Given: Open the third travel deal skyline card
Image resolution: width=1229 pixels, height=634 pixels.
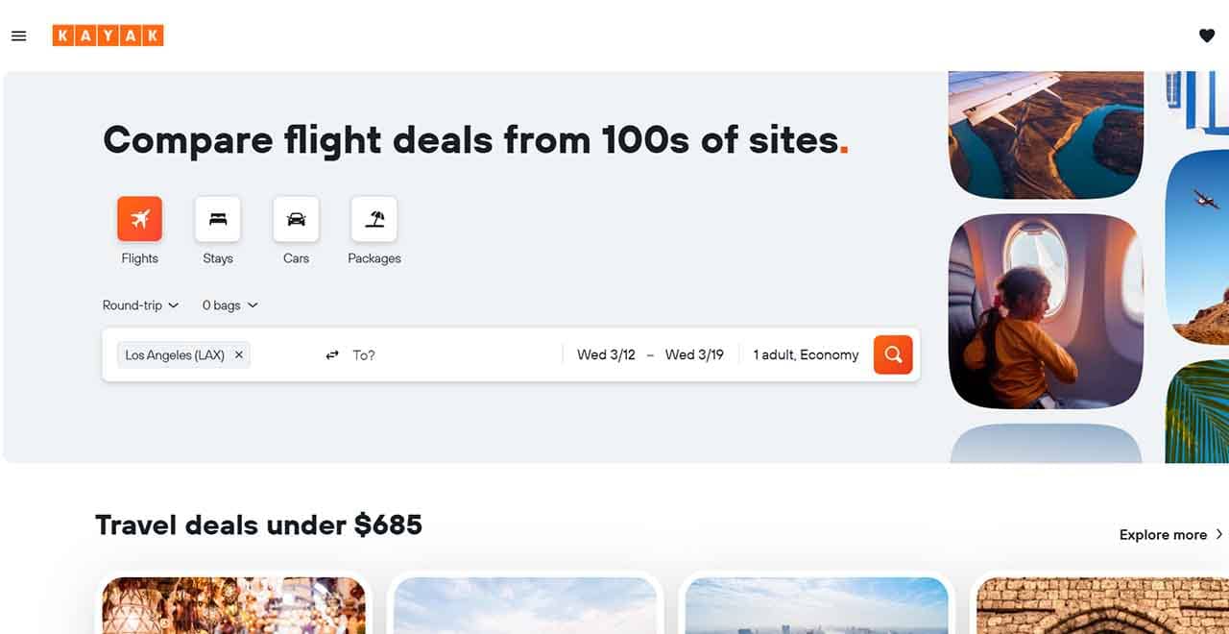Looking at the screenshot, I should pyautogui.click(x=816, y=605).
